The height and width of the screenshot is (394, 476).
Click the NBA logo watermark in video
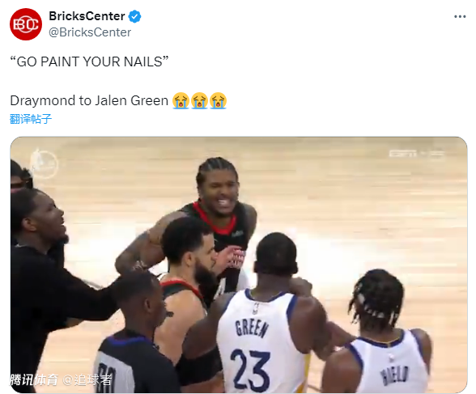click(x=44, y=163)
